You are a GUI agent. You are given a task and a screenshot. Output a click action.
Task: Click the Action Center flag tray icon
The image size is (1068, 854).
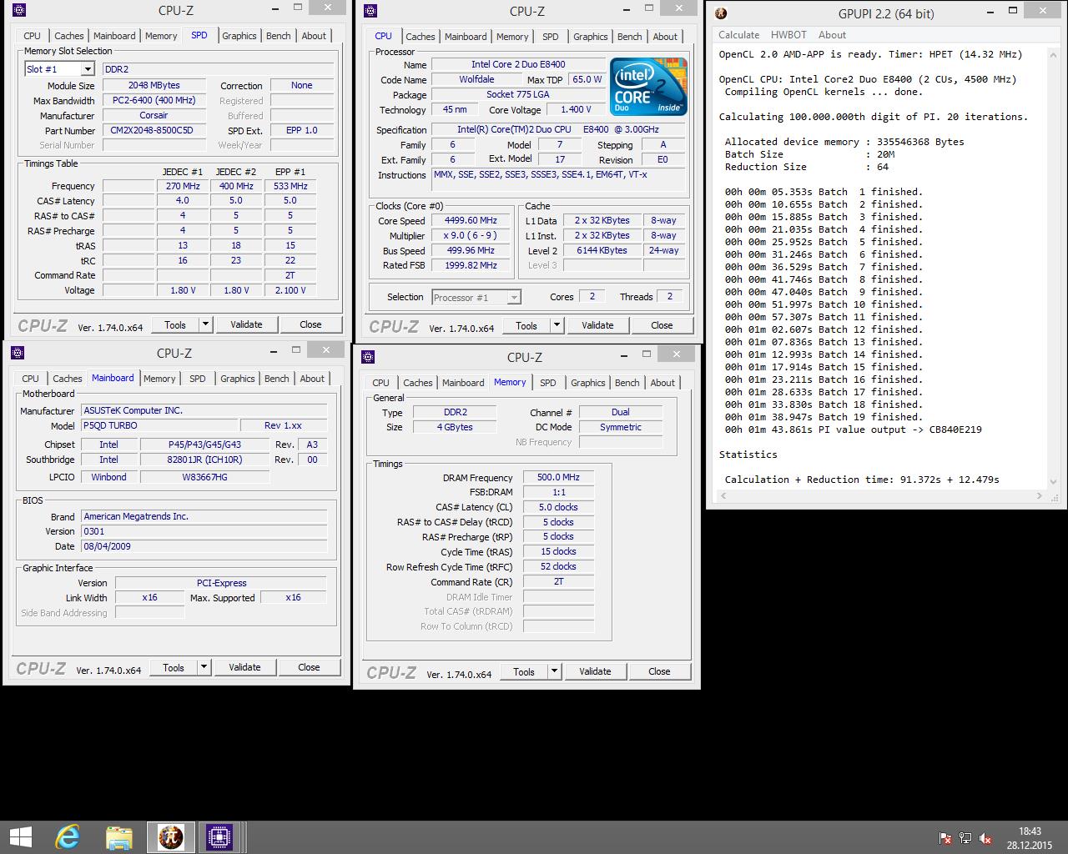[x=945, y=838]
